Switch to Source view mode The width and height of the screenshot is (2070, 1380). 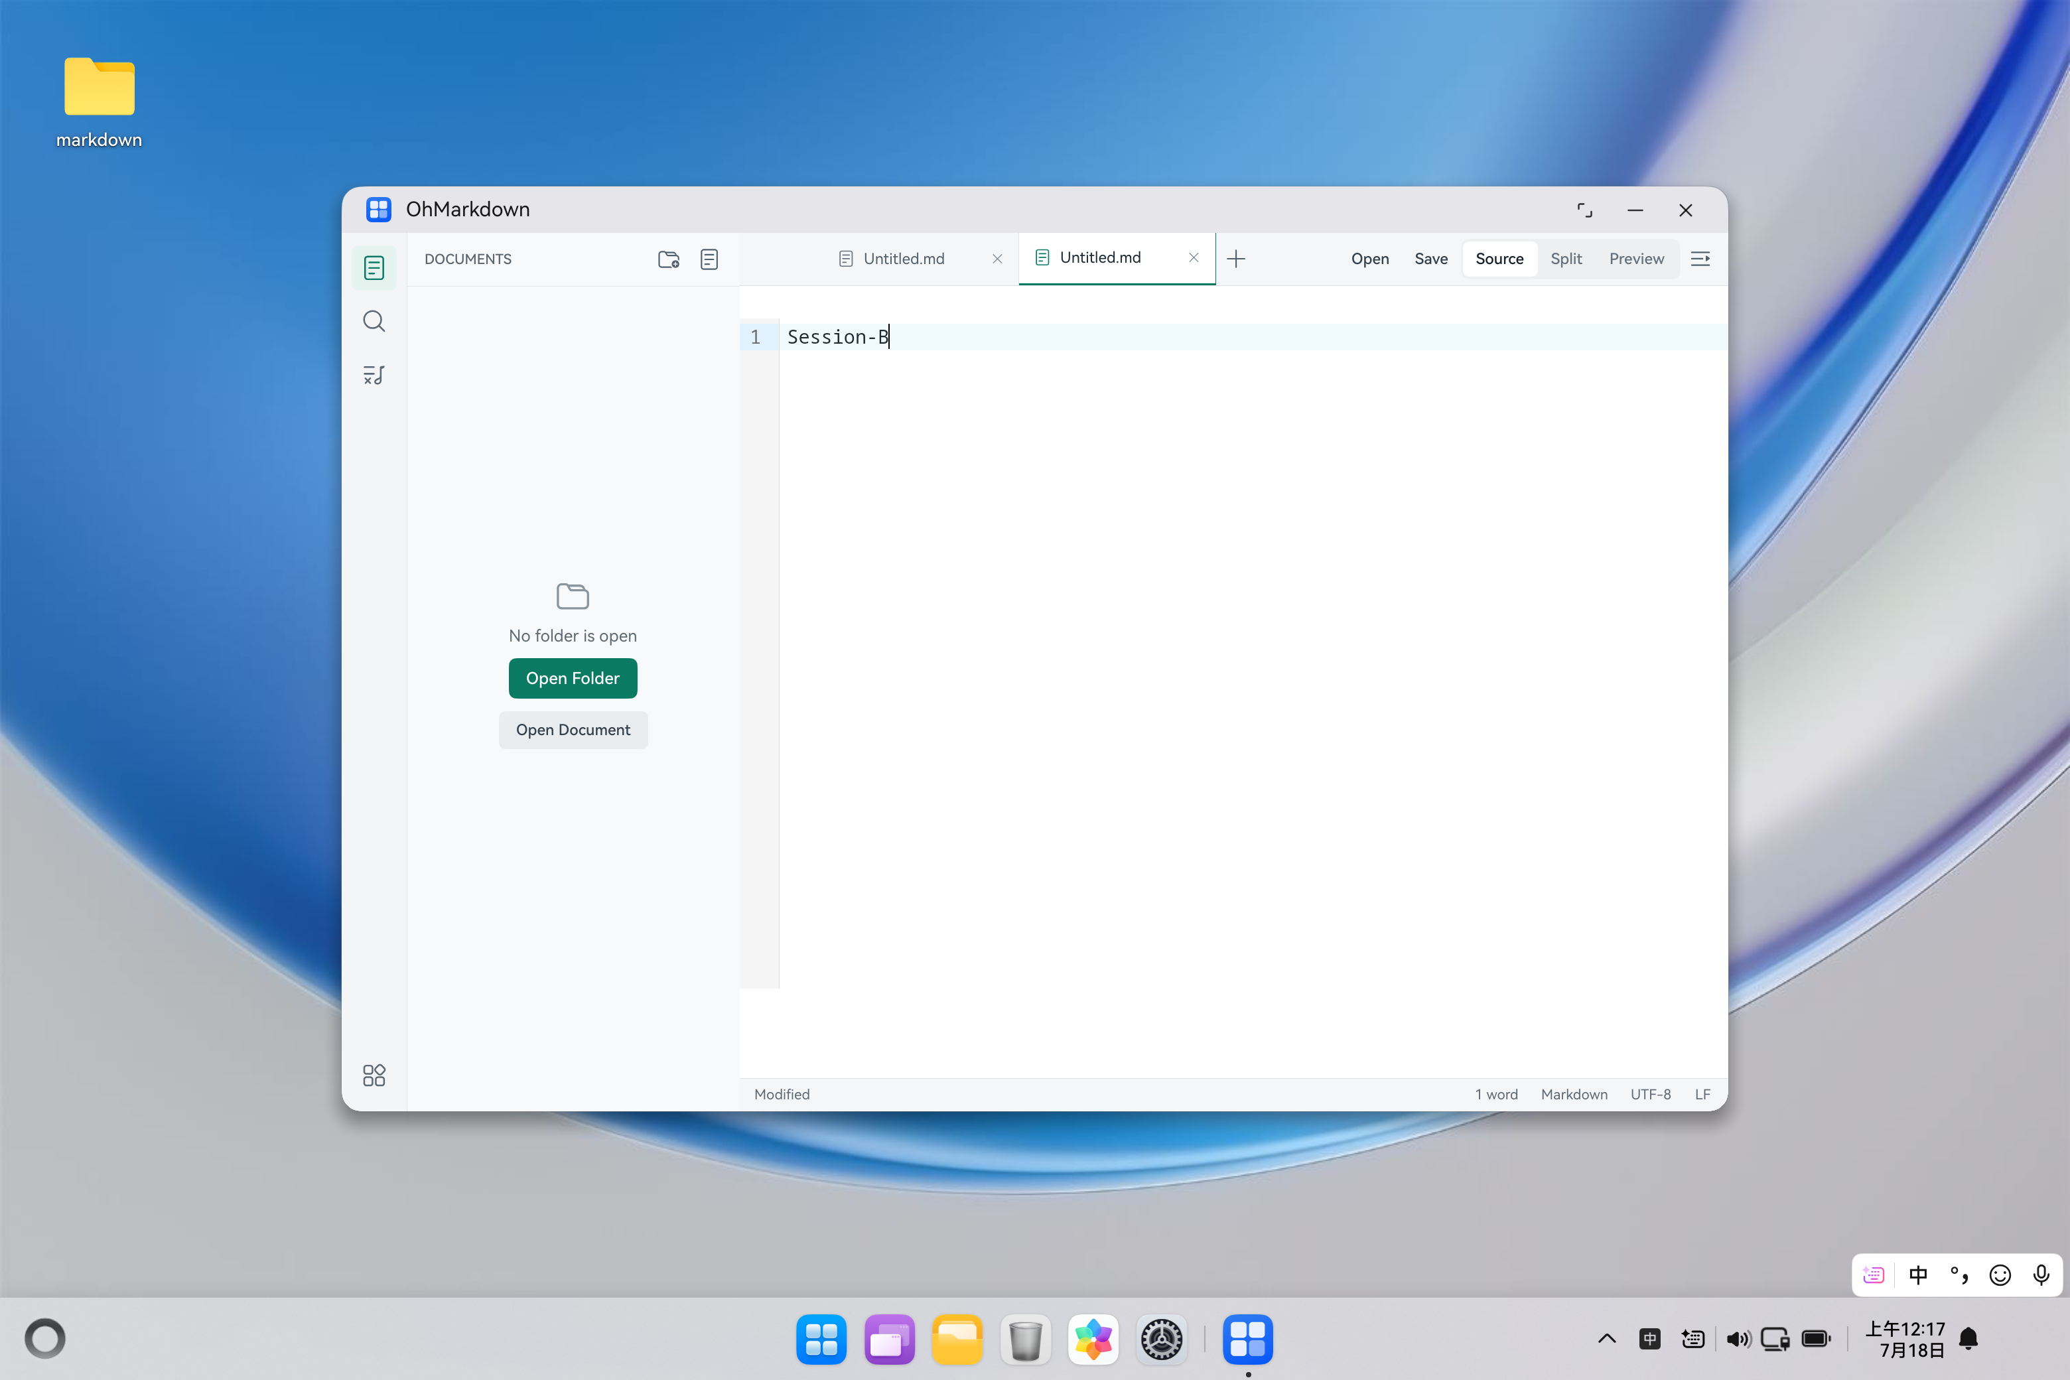click(1499, 259)
